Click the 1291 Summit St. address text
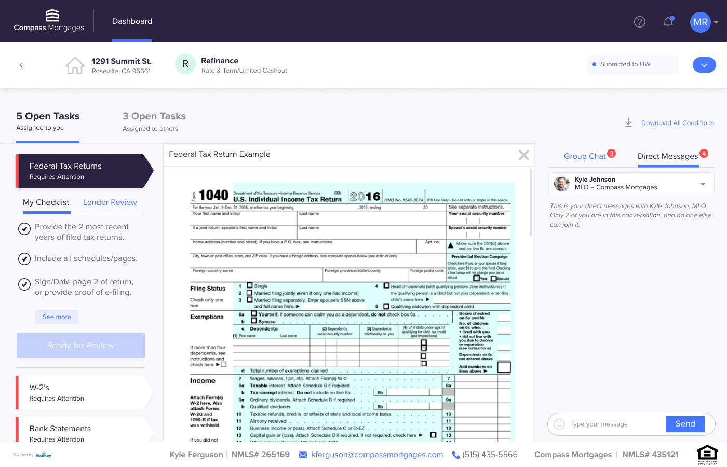727x467 pixels. pos(122,61)
